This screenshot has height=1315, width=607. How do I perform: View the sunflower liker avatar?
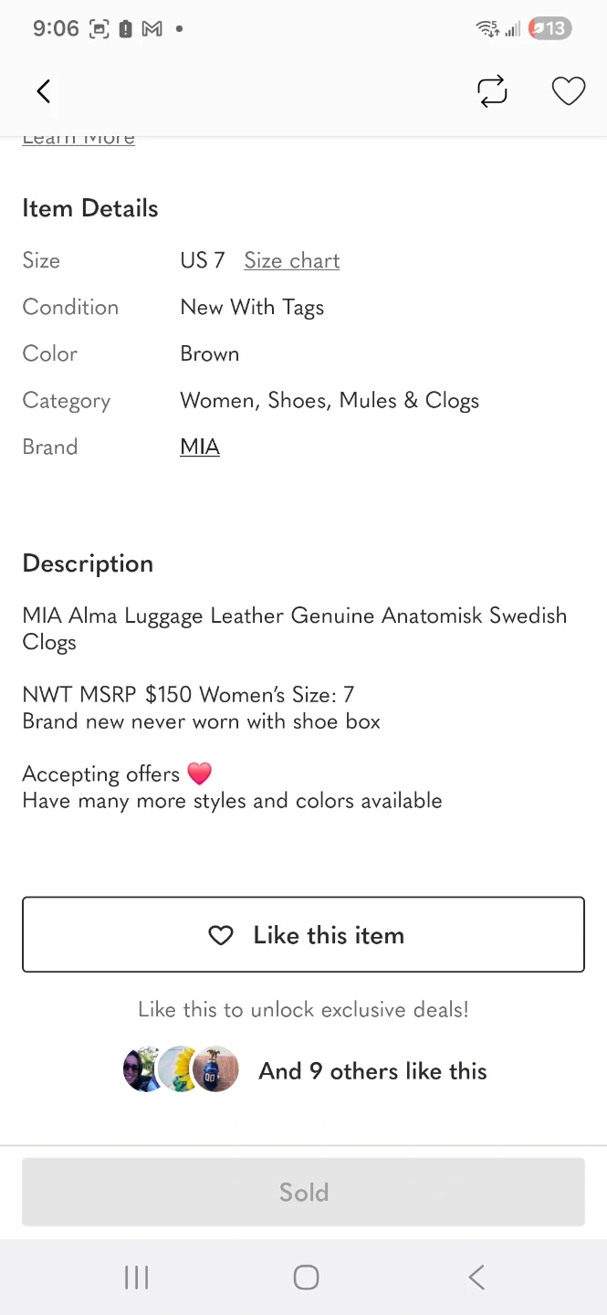(x=178, y=1069)
